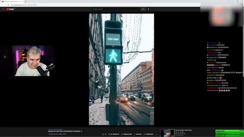This screenshot has width=244, height=137.
Task: Open the suggested video title next to thumbnail
Action: (x=183, y=130)
